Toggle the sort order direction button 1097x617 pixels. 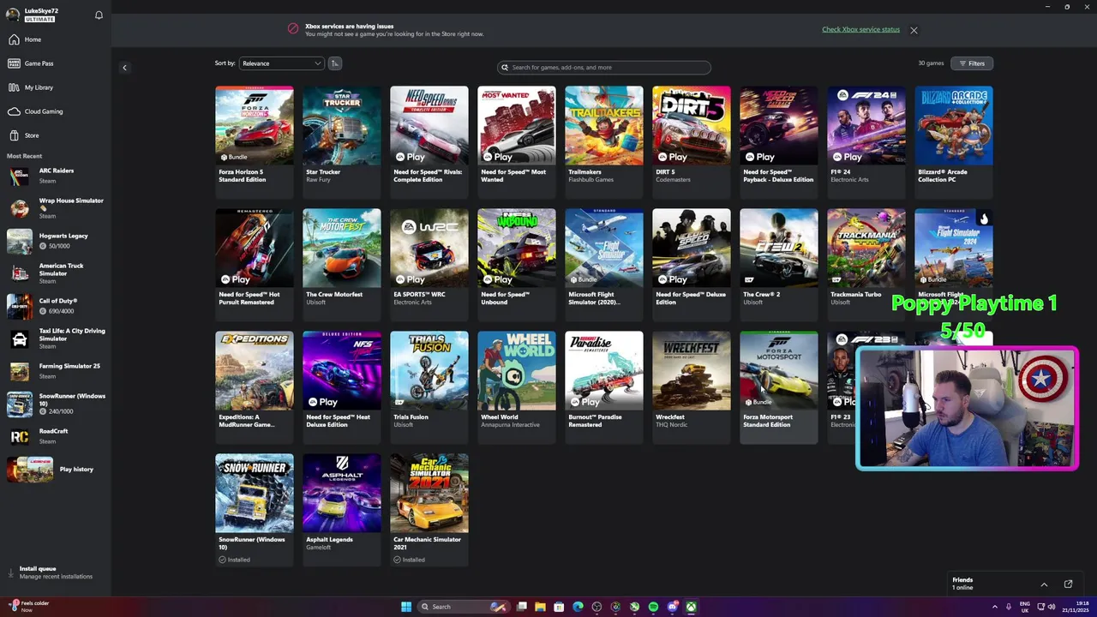335,63
